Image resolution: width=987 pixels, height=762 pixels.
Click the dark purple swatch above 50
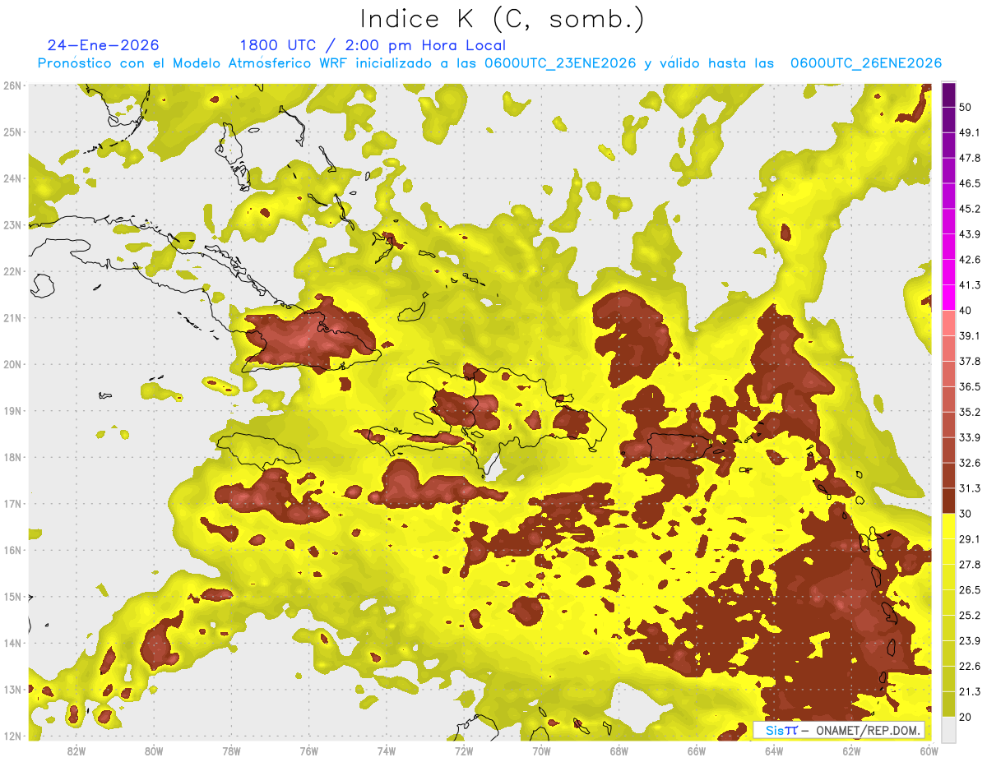tap(948, 95)
